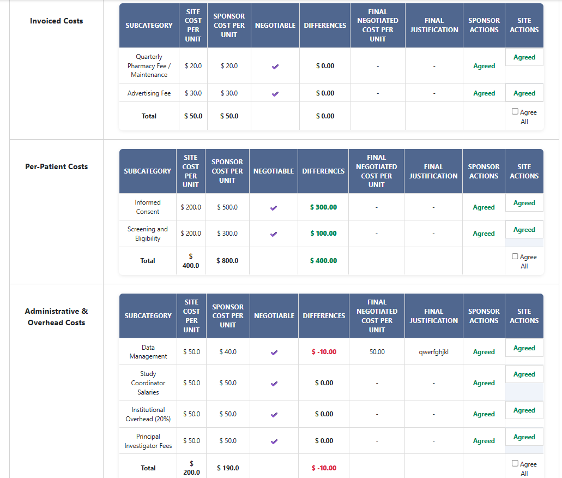Click Institutional Overhead negotiable checkmark
The width and height of the screenshot is (562, 478).
pyautogui.click(x=274, y=414)
